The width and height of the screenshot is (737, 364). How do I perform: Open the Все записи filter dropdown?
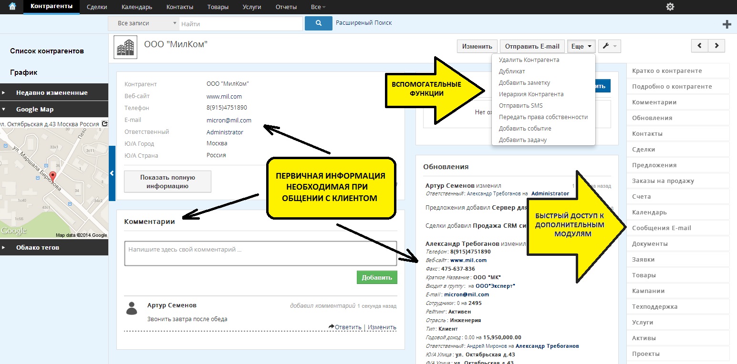tap(144, 23)
